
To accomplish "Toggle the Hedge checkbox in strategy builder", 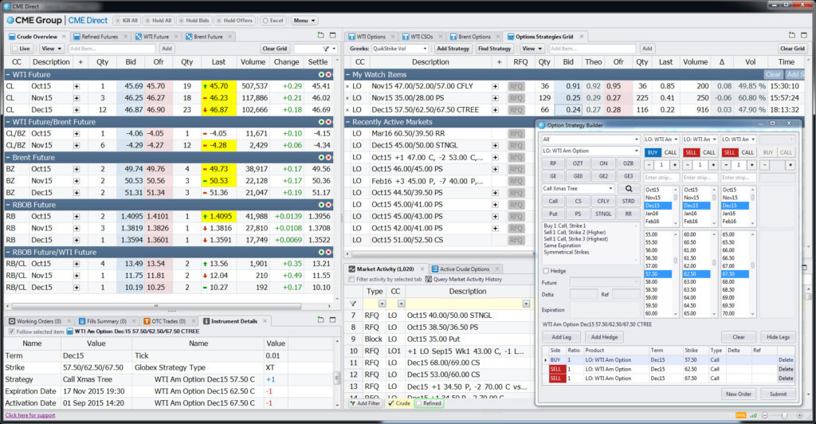I will [546, 271].
